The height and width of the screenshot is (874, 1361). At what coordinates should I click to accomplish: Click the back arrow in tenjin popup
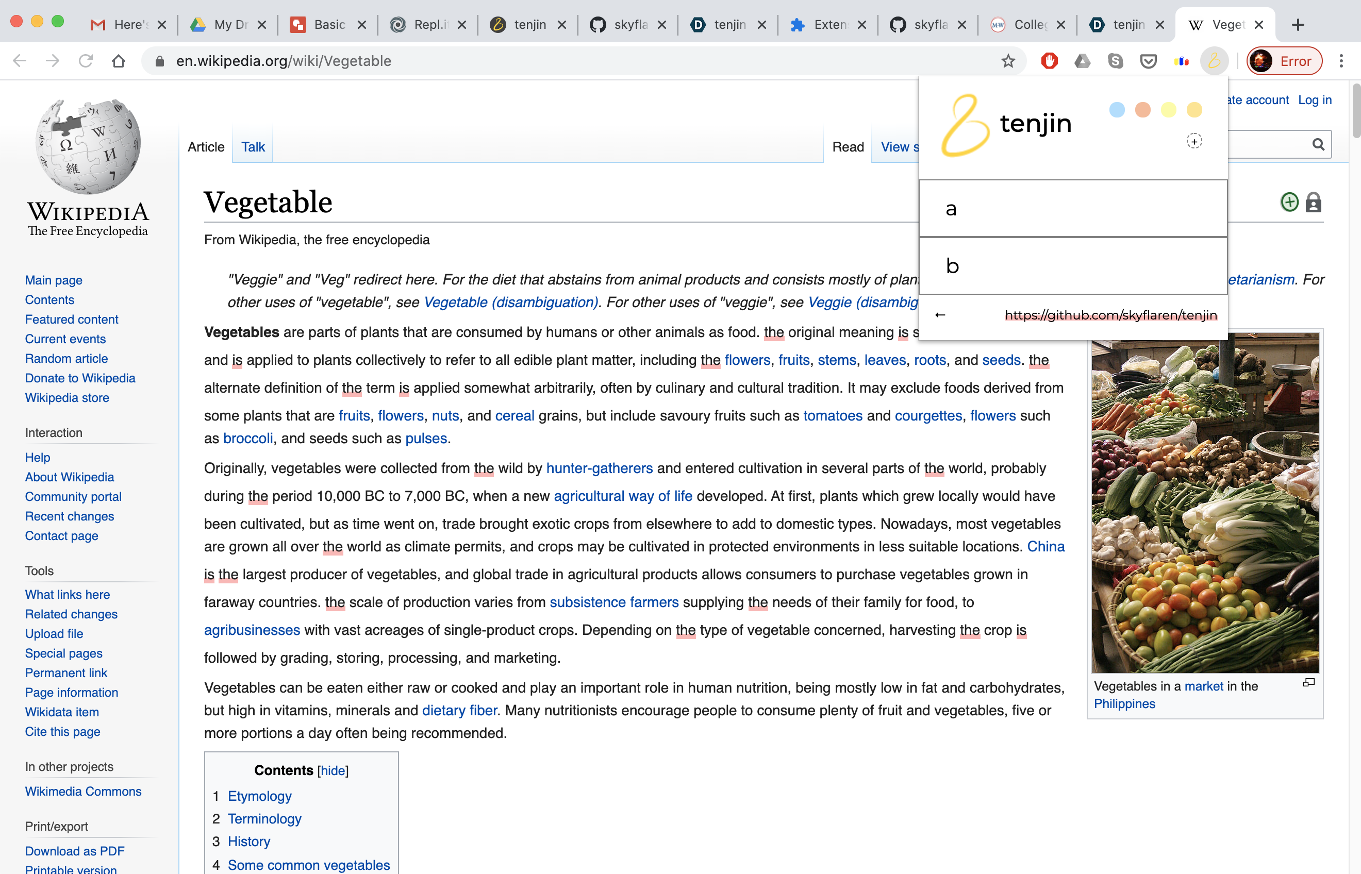940,315
